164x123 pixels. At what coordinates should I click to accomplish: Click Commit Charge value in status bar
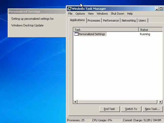point(143,120)
